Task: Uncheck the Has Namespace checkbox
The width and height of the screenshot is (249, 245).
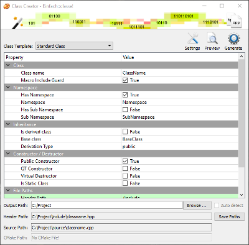Action: pos(125,95)
